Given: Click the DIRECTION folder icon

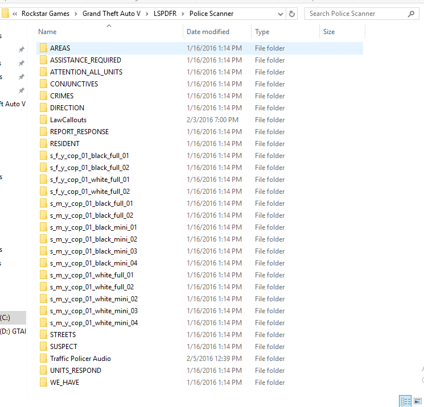Looking at the screenshot, I should [43, 108].
